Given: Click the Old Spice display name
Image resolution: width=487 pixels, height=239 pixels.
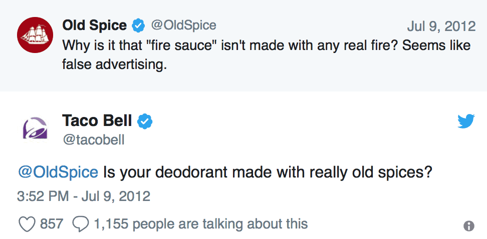Looking at the screenshot, I should click(x=94, y=25).
